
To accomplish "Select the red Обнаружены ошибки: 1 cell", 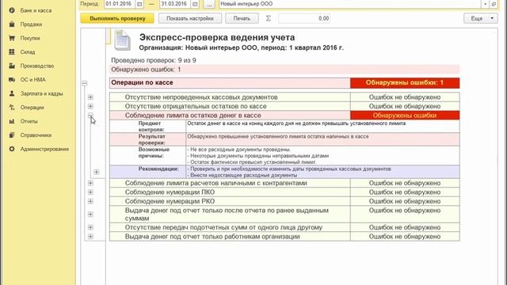I will 405,82.
